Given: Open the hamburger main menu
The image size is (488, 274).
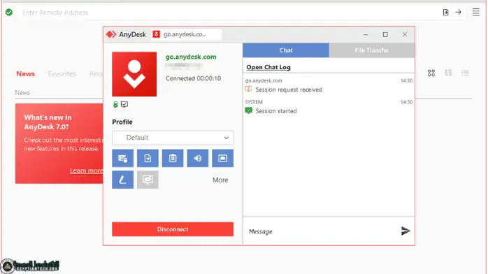Looking at the screenshot, I should [475, 12].
